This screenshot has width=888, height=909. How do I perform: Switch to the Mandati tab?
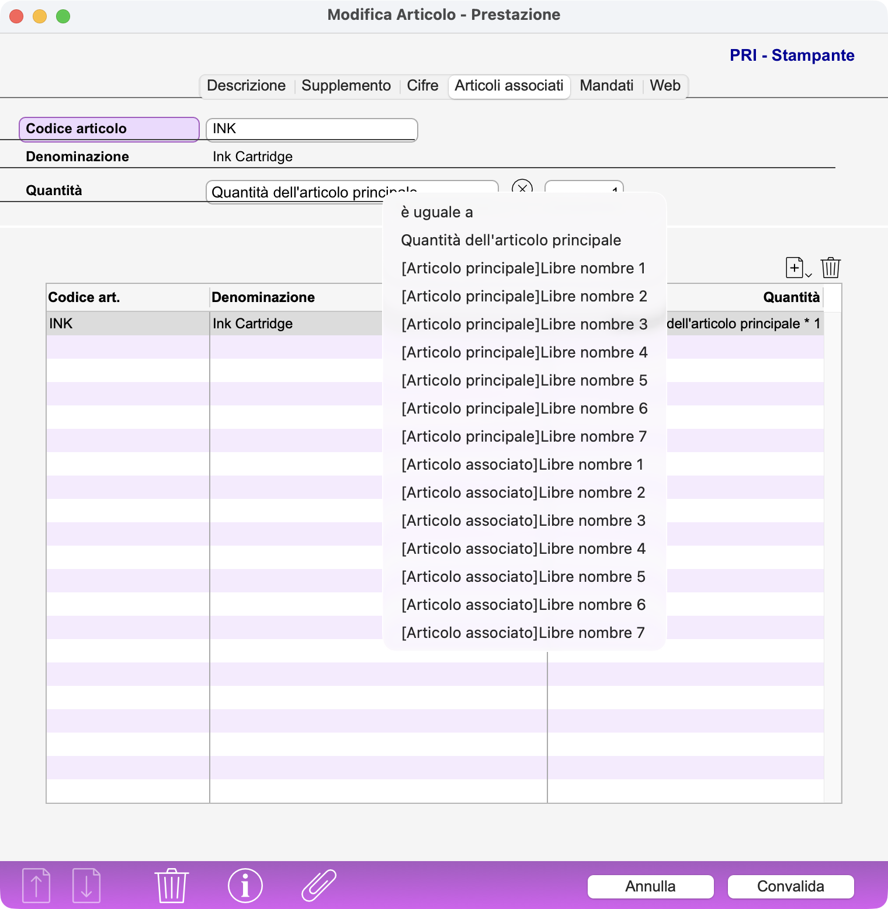606,86
